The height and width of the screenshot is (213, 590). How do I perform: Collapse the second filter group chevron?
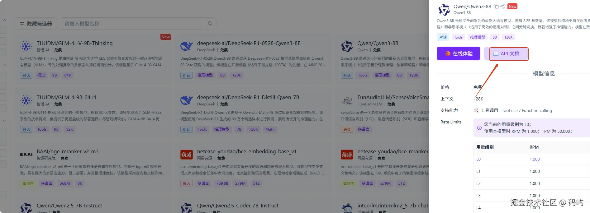4,65
